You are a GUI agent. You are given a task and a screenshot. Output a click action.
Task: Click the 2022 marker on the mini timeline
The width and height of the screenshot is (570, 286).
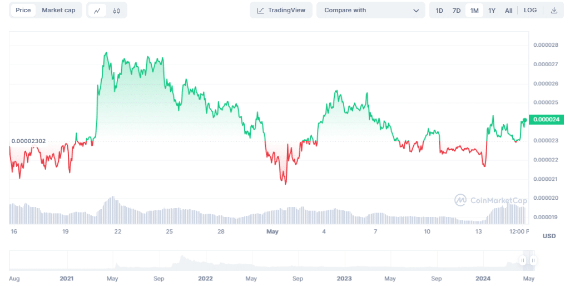206,278
